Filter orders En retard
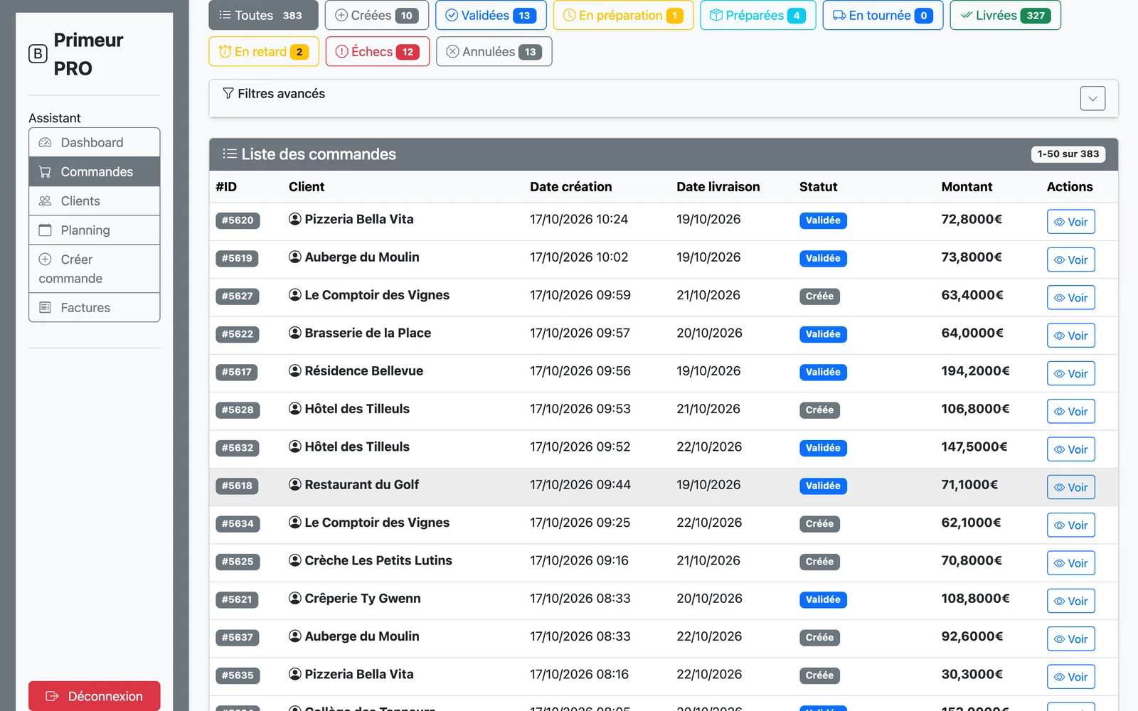 264,51
